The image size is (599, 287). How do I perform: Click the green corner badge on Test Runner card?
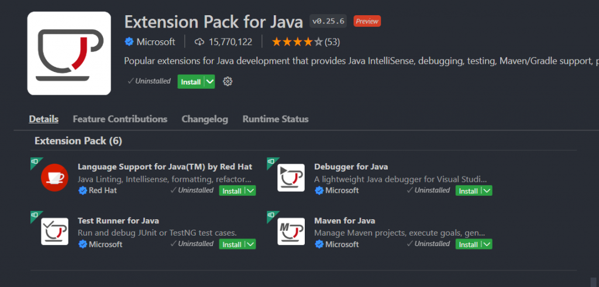(35, 216)
